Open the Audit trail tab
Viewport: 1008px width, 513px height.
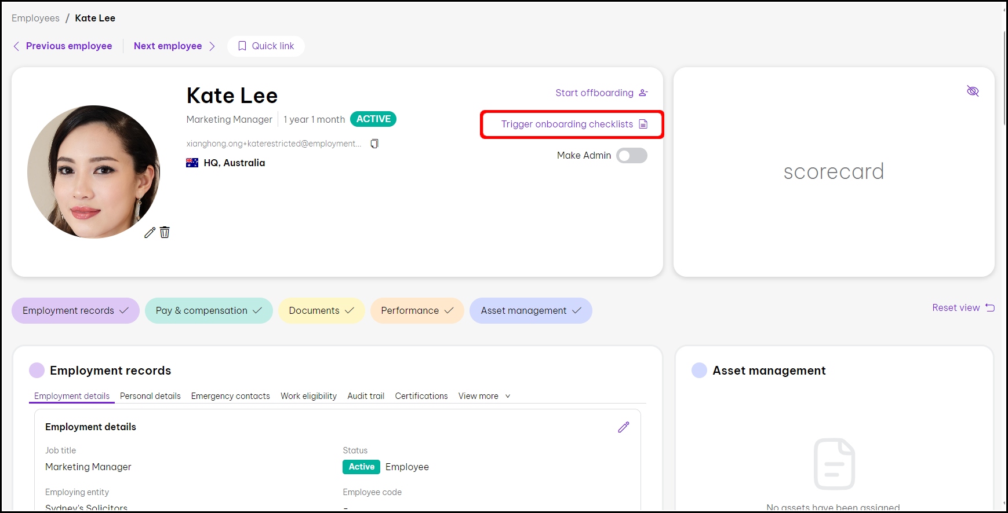(366, 396)
